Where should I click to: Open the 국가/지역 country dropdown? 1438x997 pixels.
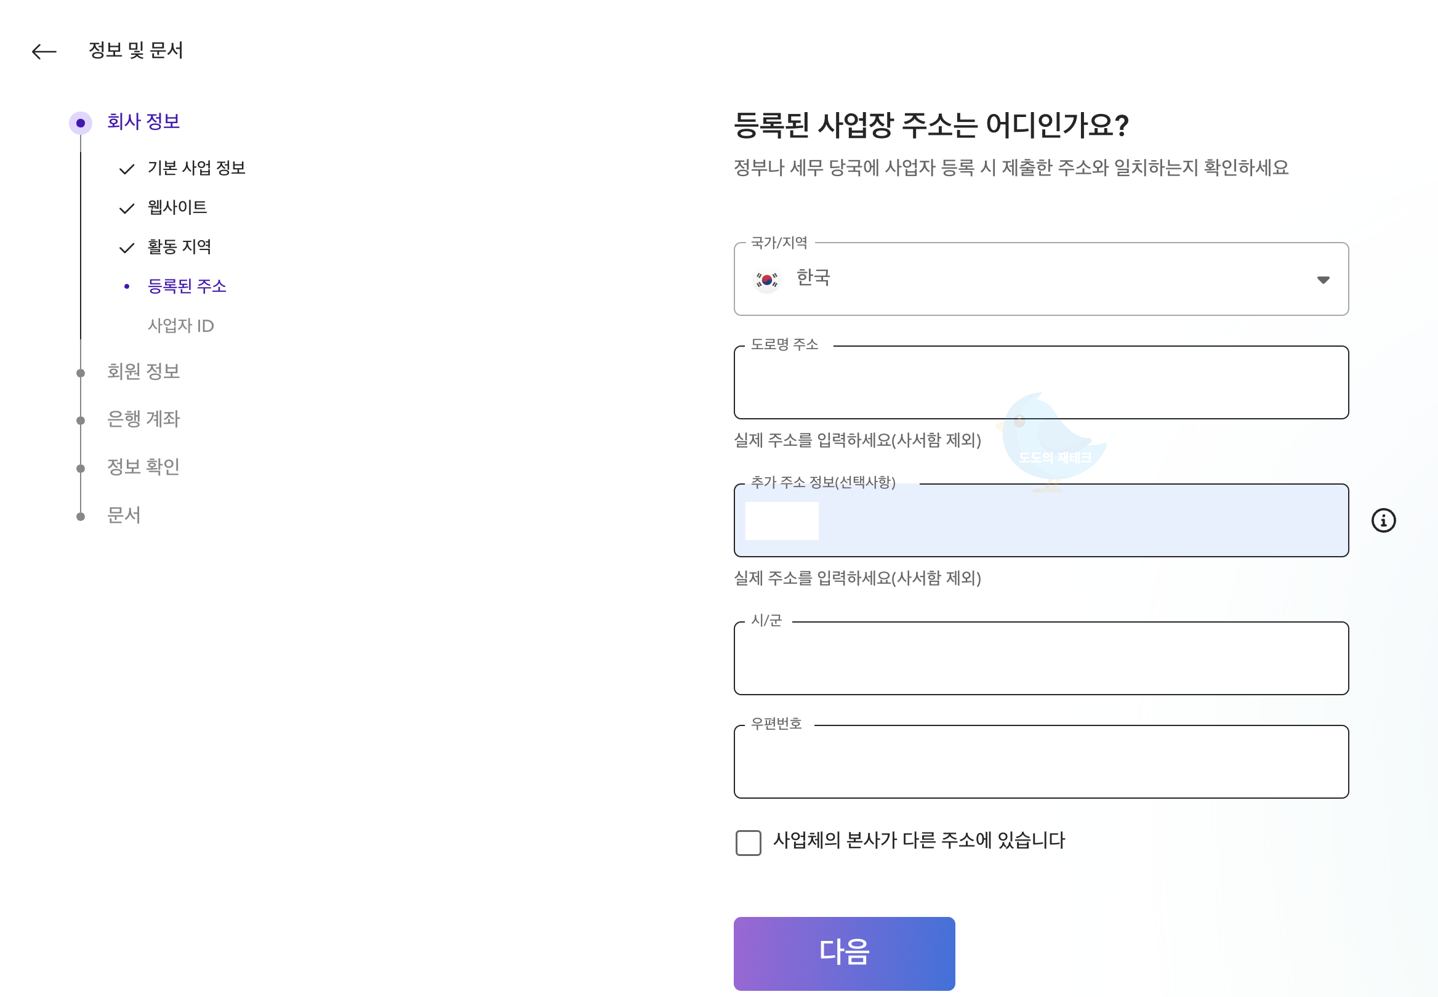point(1323,280)
